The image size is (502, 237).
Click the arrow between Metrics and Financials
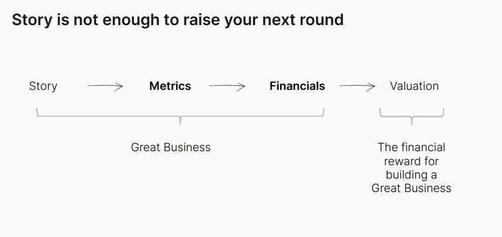(x=228, y=86)
